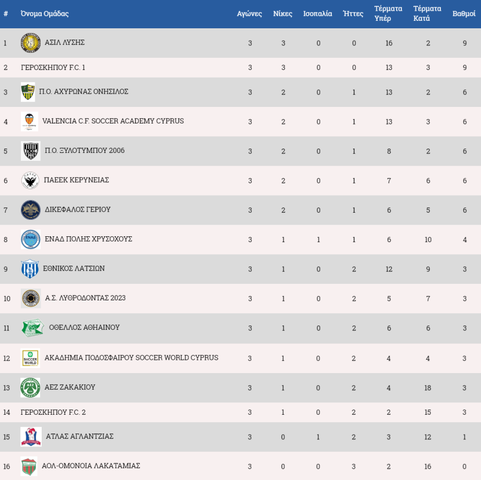Open the Π.Ο. ΑΧΥΡΩΝΑΣ ΟΝΗΣΙΛΟΣ shield logo
The image size is (481, 480).
click(28, 92)
